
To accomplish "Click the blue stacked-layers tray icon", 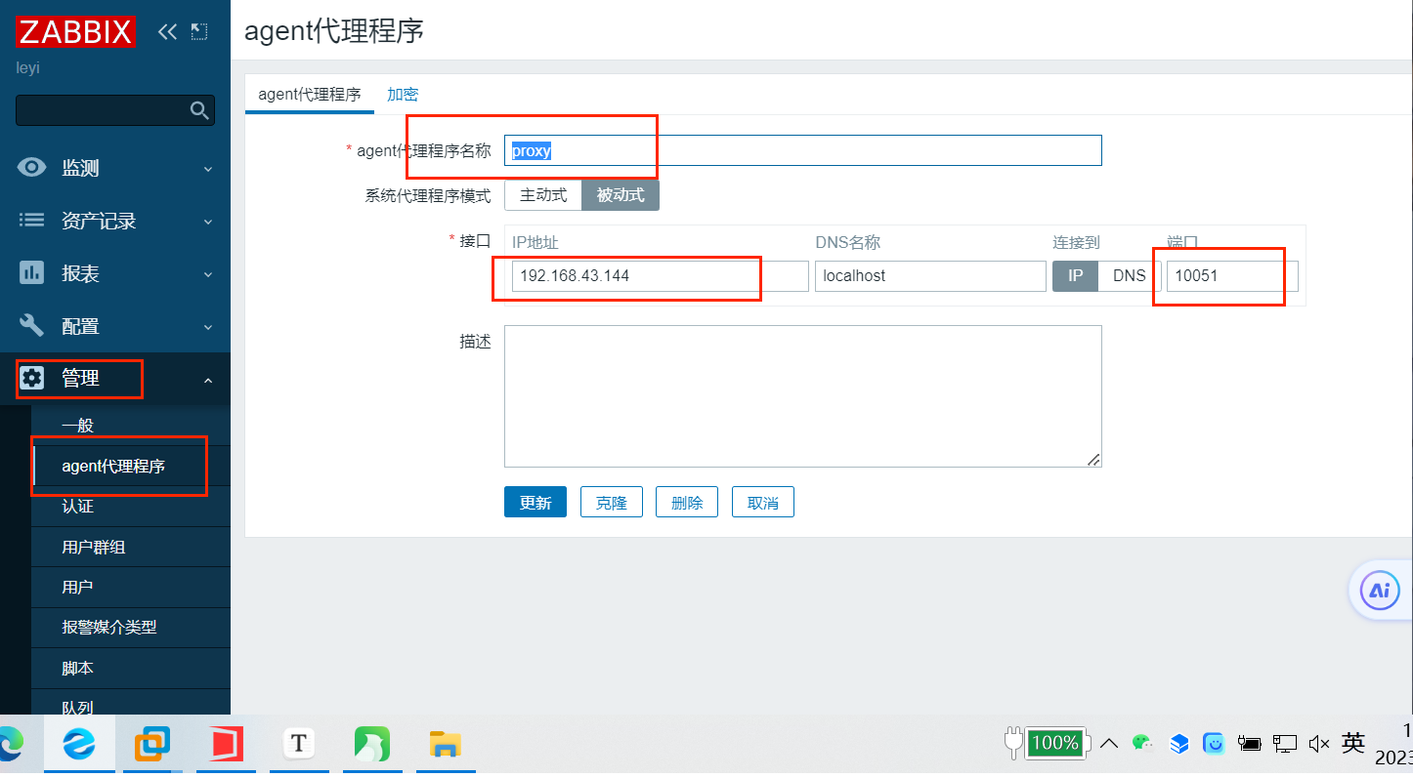I will 1178,744.
